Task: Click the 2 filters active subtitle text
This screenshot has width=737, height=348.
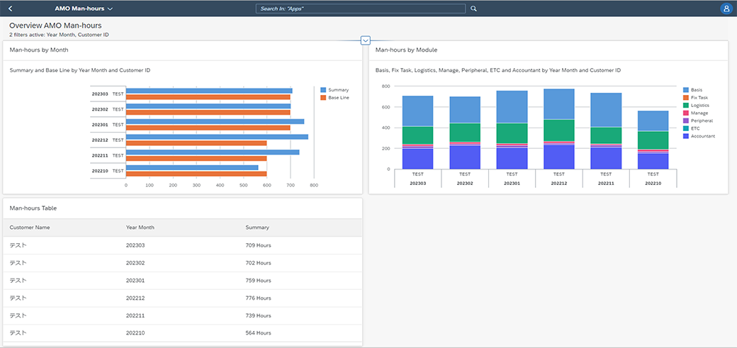Action: (60, 34)
